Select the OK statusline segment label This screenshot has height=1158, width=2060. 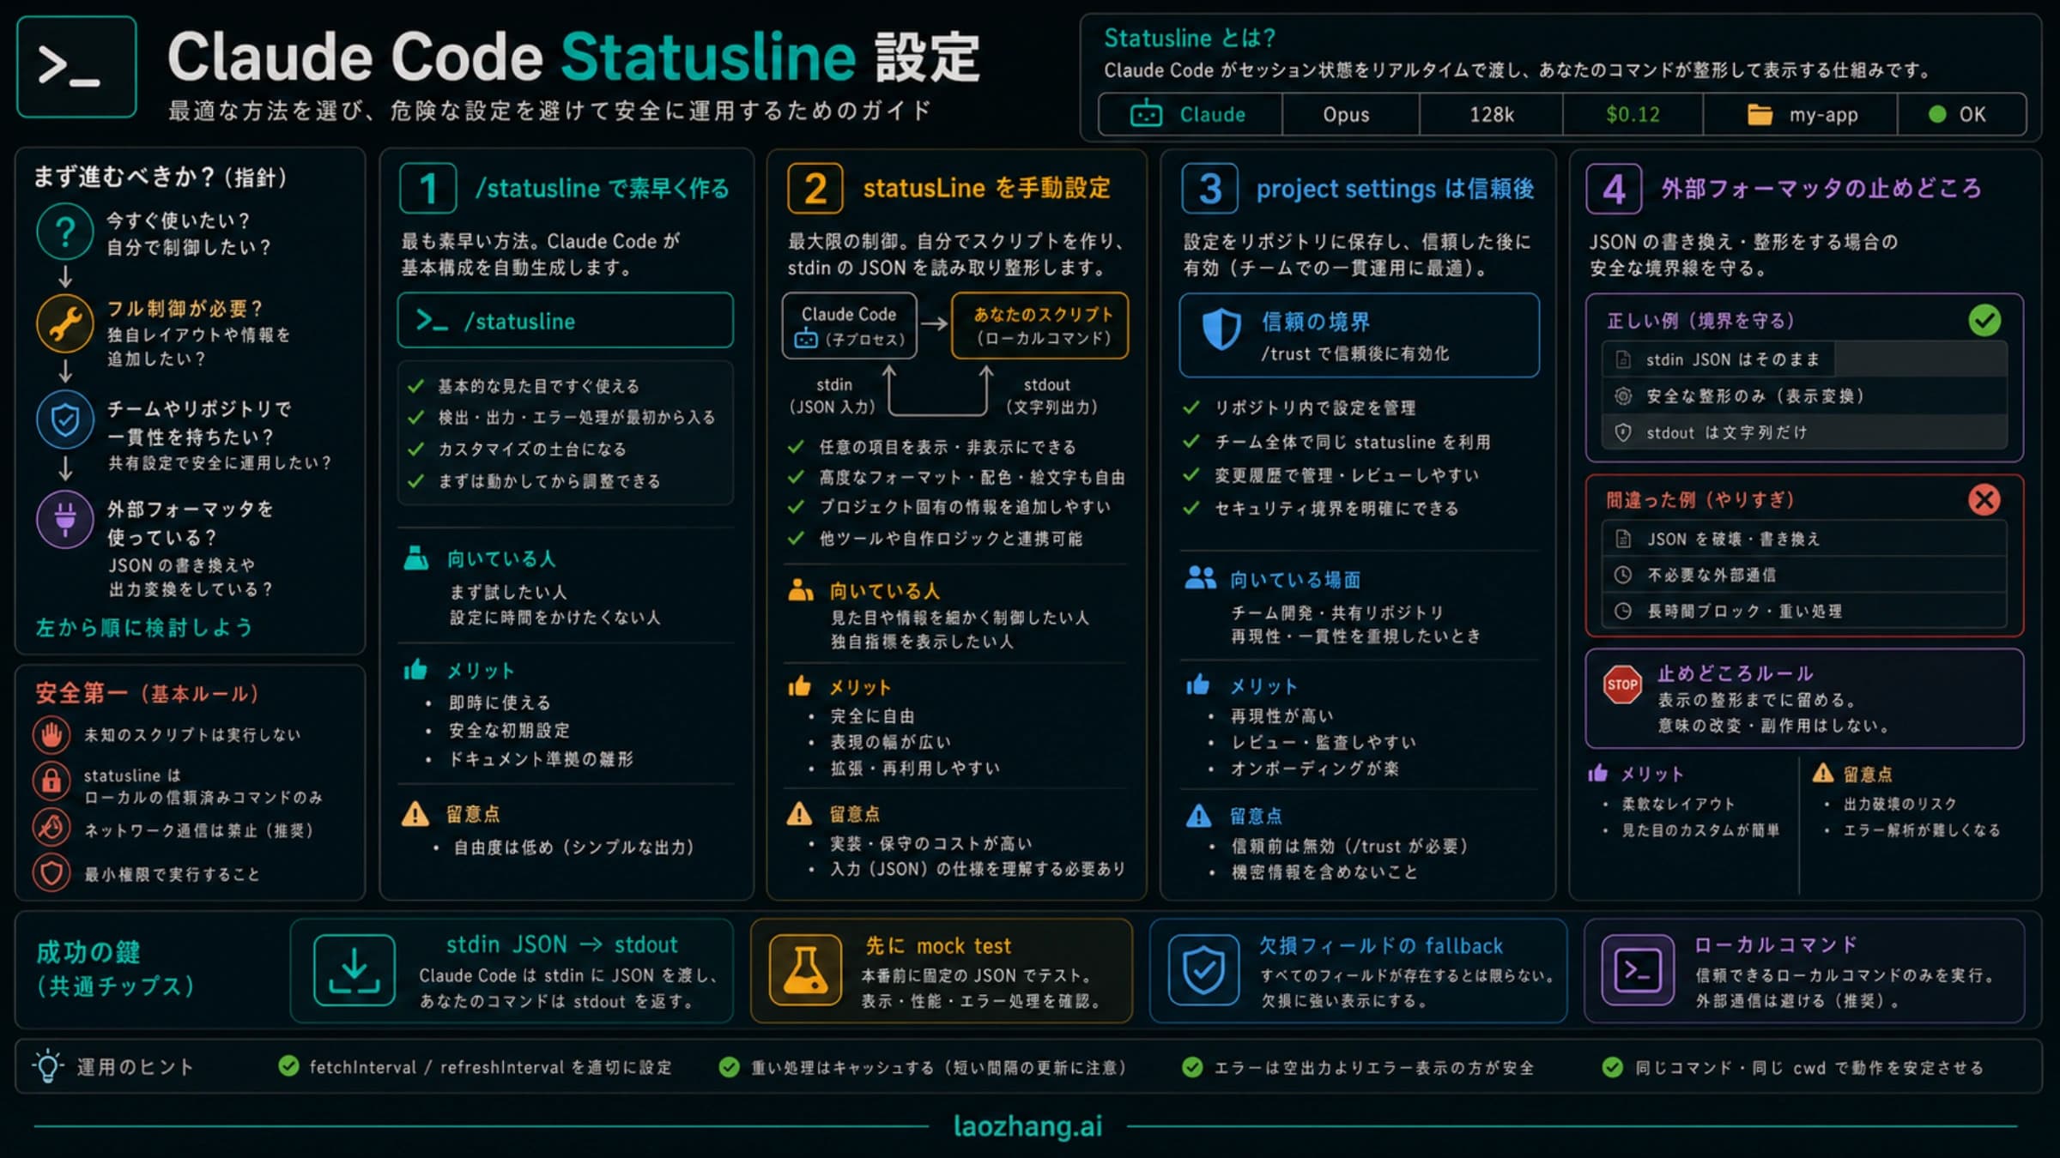point(1972,114)
